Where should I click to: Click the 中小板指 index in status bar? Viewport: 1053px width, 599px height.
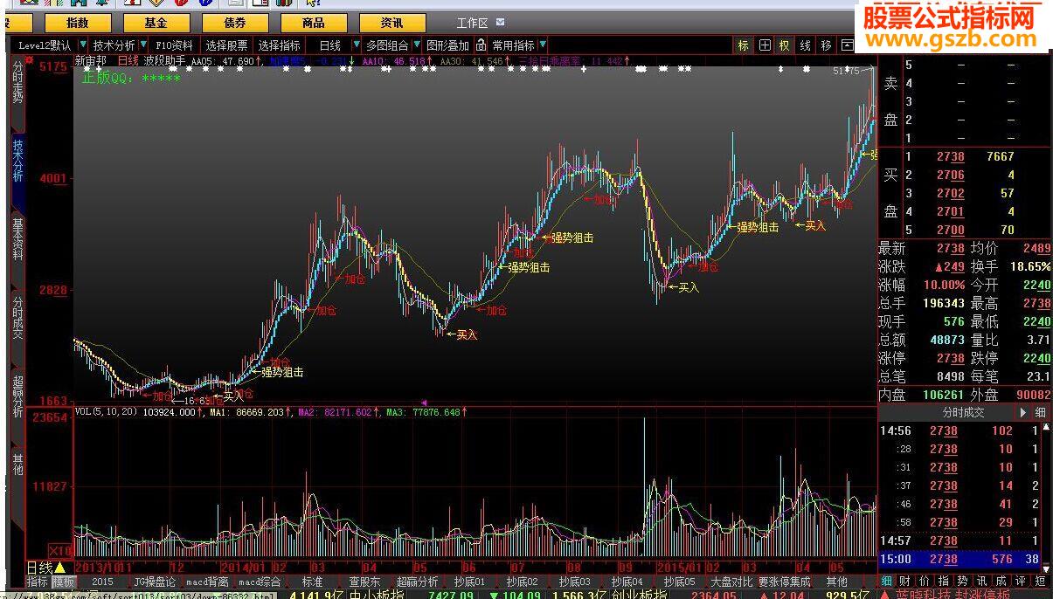coord(376,595)
